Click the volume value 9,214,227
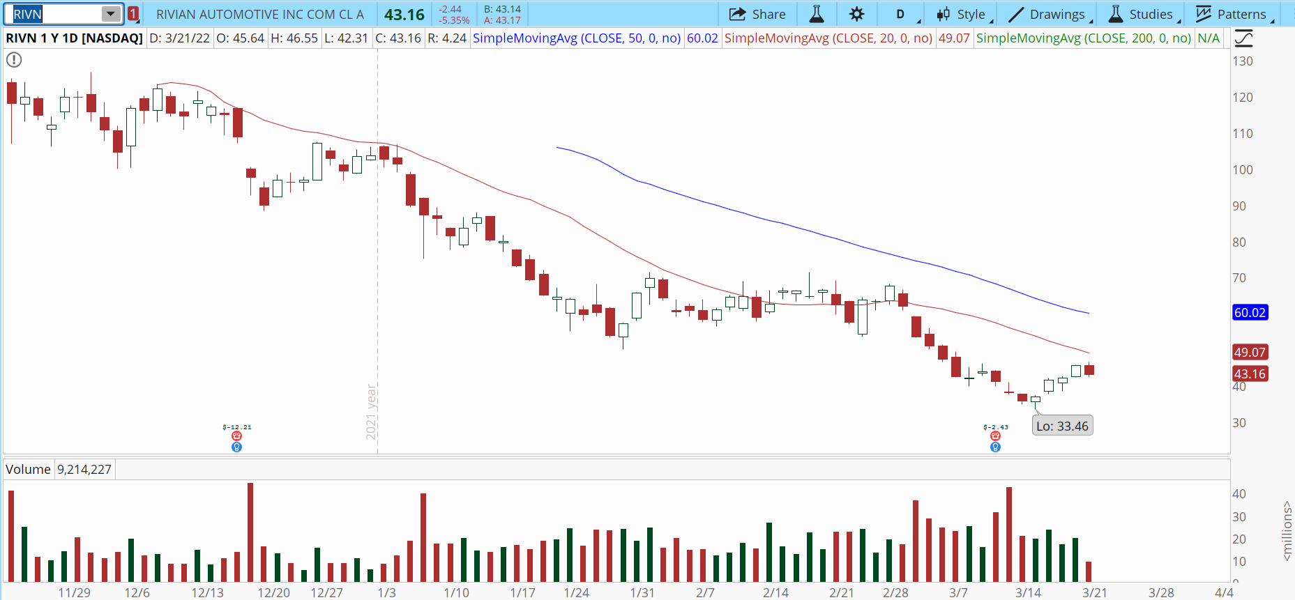 point(84,470)
